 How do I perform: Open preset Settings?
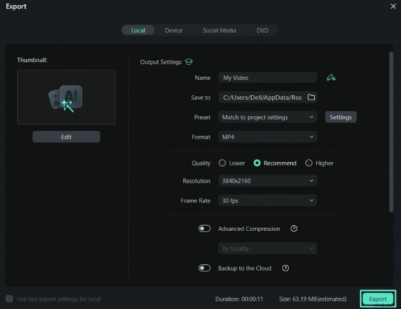[341, 117]
